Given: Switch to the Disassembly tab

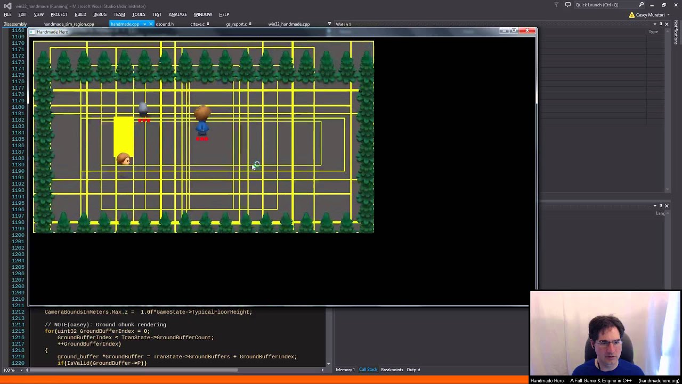Looking at the screenshot, I should point(15,24).
